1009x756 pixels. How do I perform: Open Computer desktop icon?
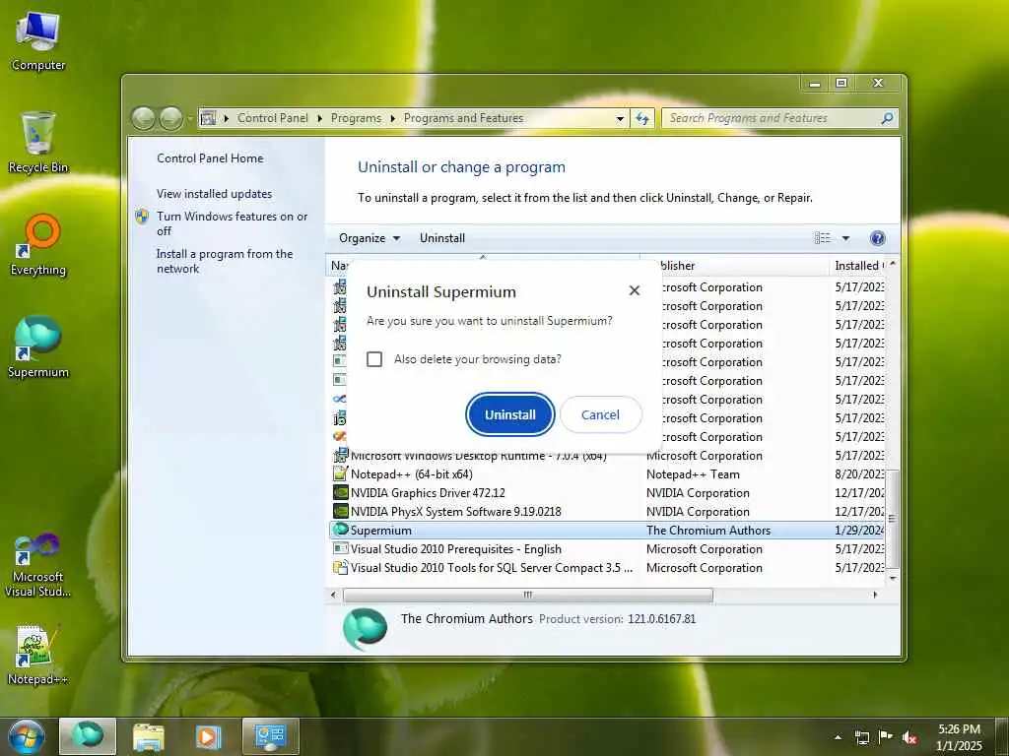pos(38,39)
